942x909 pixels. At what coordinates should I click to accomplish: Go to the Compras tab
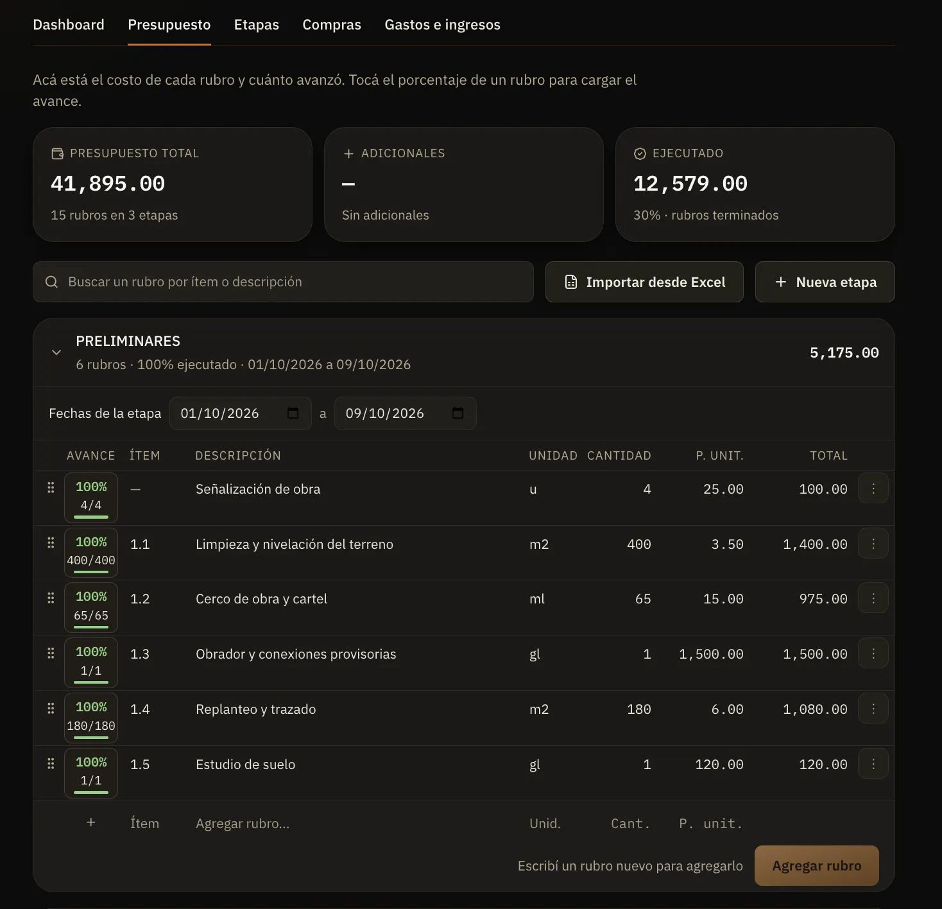point(332,24)
